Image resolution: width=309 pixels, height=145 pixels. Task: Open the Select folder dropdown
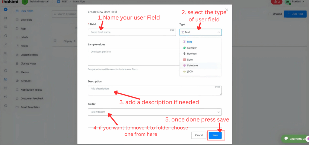pos(154,112)
